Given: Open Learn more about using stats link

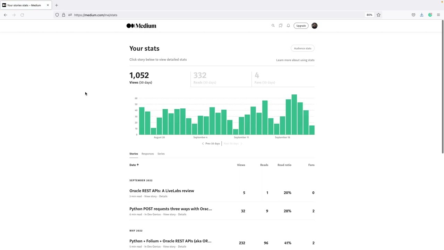Looking at the screenshot, I should pos(295,60).
